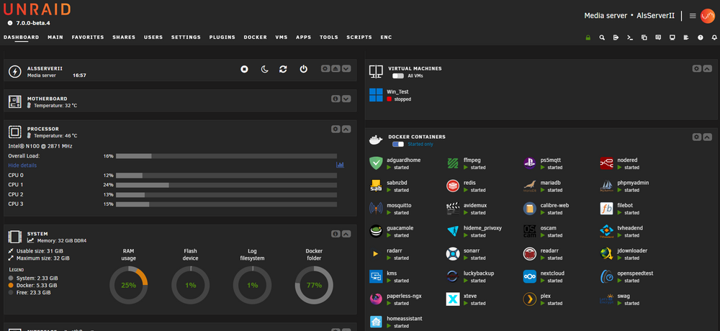Click the swag container name
This screenshot has width=720, height=331.
pyautogui.click(x=624, y=296)
